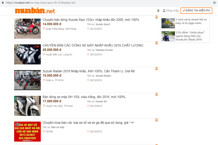Click photo count badge on SH 150i thumbnail

tap(17, 98)
